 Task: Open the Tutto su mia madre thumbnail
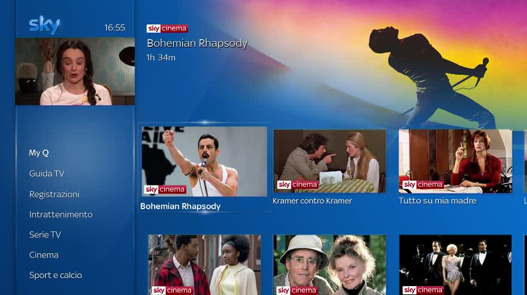[455, 161]
